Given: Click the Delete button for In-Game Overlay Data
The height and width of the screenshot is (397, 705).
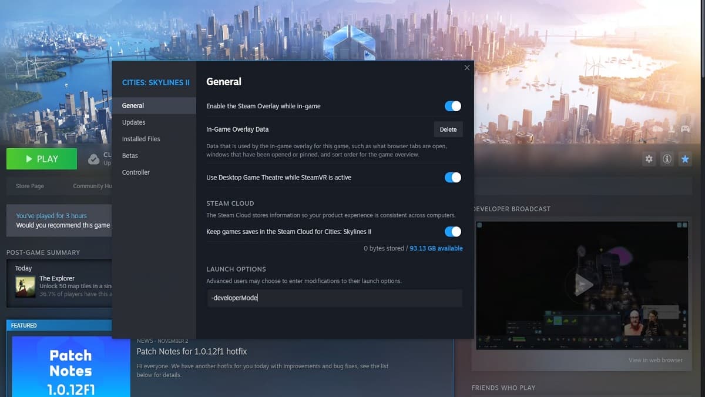Looking at the screenshot, I should click(448, 129).
